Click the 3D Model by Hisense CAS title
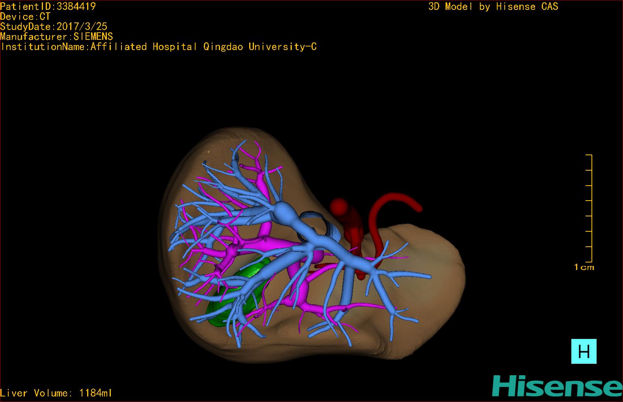 [493, 7]
